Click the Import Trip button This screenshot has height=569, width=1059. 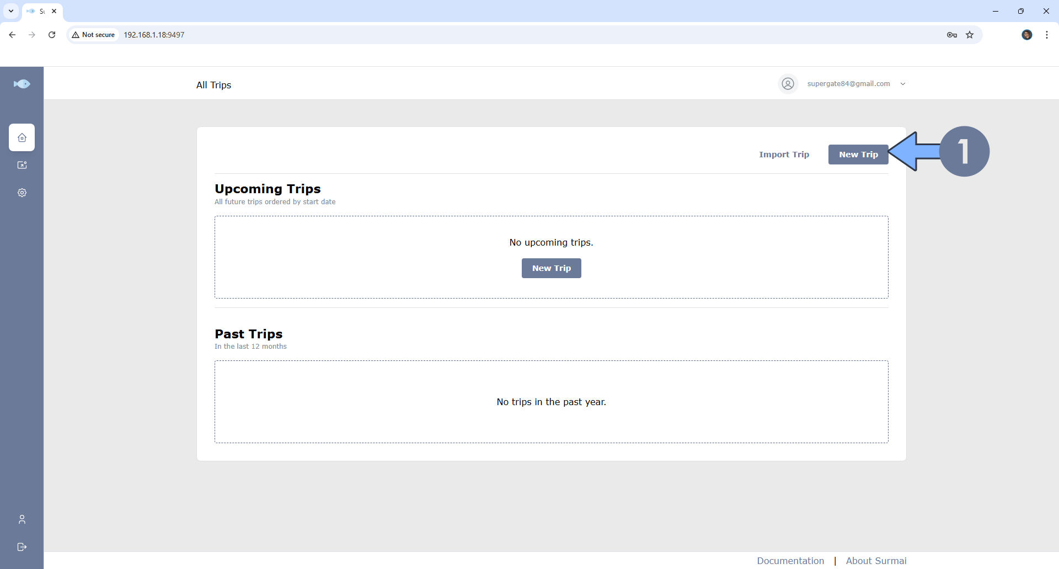click(x=784, y=155)
